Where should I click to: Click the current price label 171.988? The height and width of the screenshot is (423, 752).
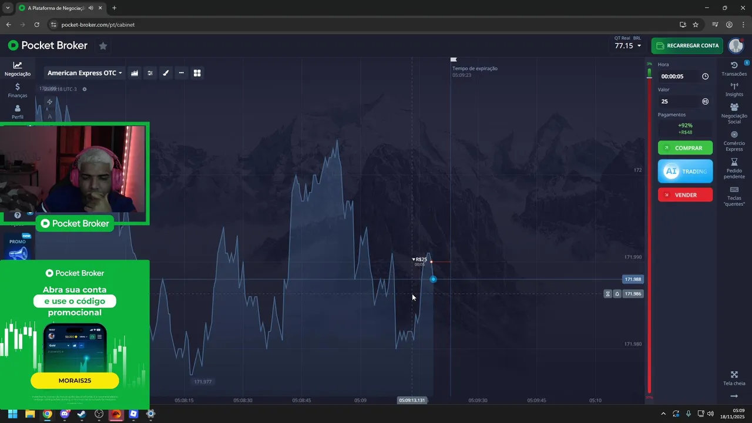click(x=633, y=280)
